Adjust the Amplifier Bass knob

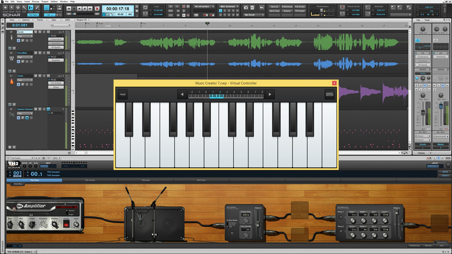[x=10, y=225]
